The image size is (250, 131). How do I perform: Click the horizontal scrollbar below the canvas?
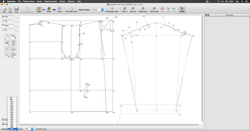[109, 125]
